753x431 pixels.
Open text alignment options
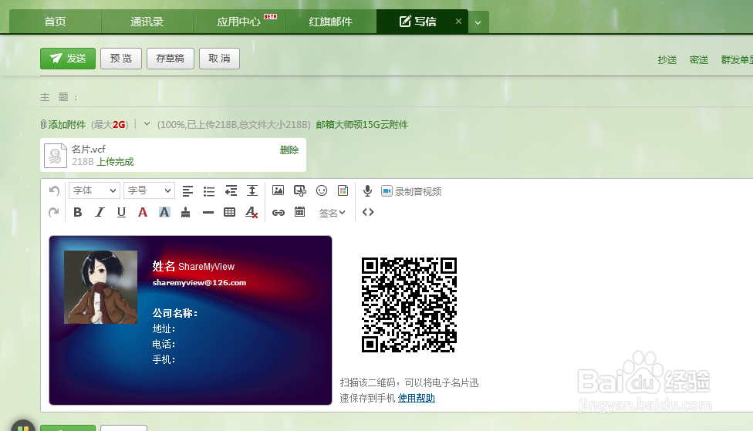(x=187, y=191)
